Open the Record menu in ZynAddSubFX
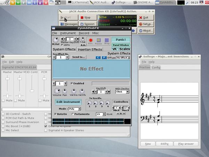209x157 pixels. point(84,33)
